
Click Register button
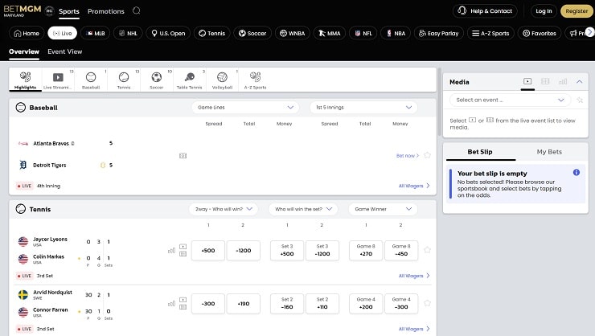577,11
